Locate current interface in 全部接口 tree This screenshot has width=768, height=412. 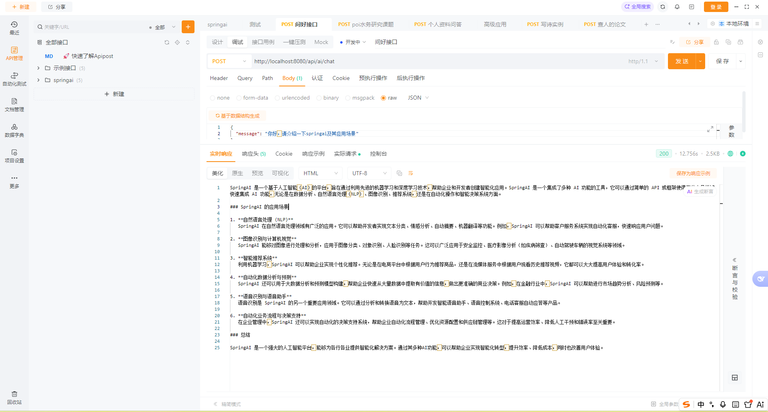(x=177, y=42)
